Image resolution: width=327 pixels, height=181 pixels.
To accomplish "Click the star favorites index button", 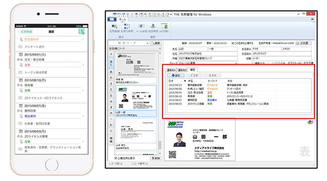I will (111, 54).
